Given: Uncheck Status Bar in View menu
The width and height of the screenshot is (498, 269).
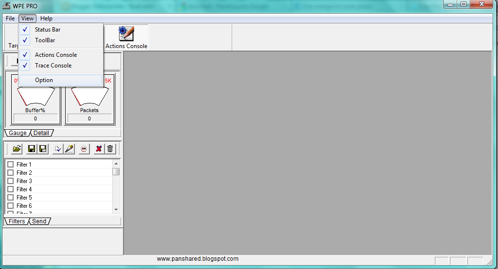Looking at the screenshot, I should (61, 30).
